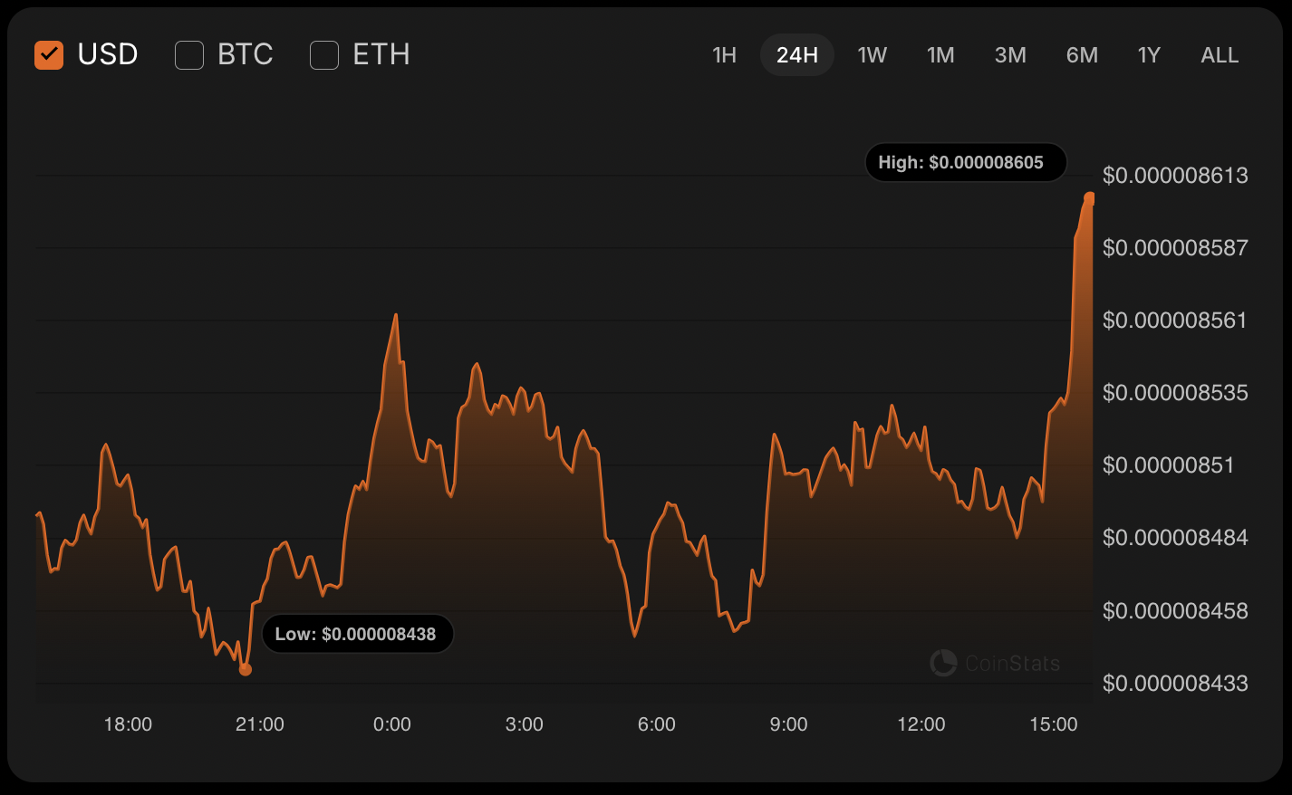The image size is (1292, 795).
Task: Click the $0.000008433 axis value
Action: (x=1175, y=683)
